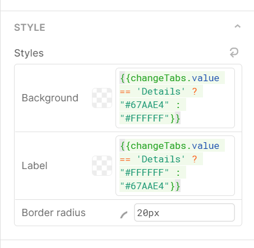This screenshot has width=254, height=248.
Task: Open the Label color swatch
Action: [102, 166]
